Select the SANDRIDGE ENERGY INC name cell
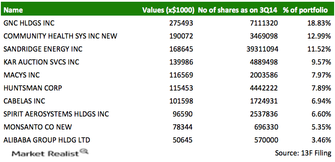 click(x=43, y=49)
